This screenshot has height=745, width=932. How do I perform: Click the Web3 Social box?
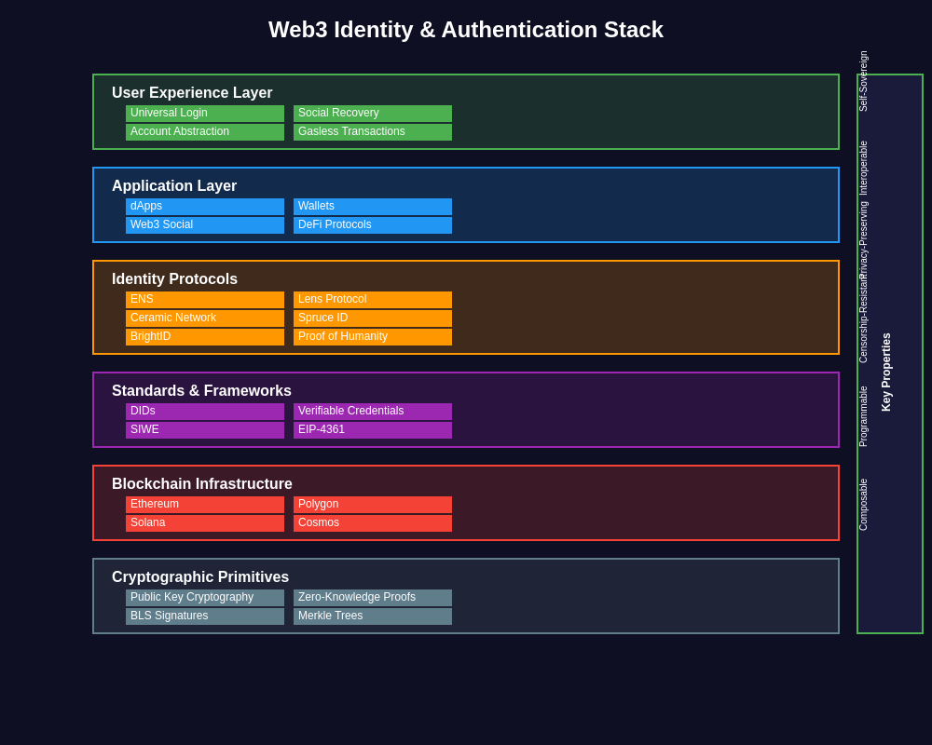(205, 225)
